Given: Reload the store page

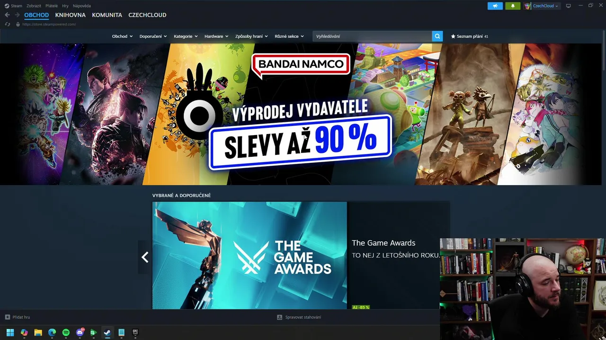Looking at the screenshot, I should pyautogui.click(x=8, y=24).
